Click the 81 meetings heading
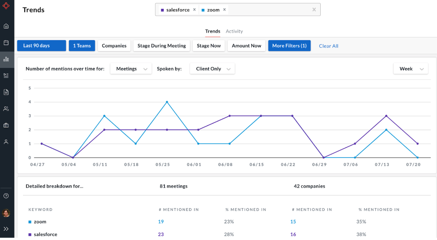Image resolution: width=437 pixels, height=240 pixels. click(174, 186)
